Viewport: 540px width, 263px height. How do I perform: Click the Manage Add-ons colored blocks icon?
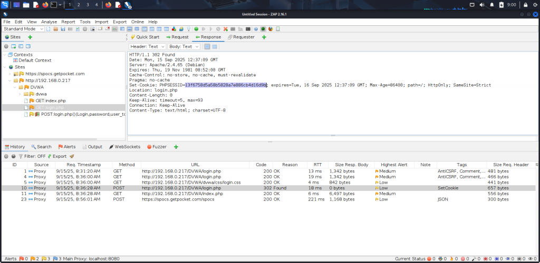(174, 29)
